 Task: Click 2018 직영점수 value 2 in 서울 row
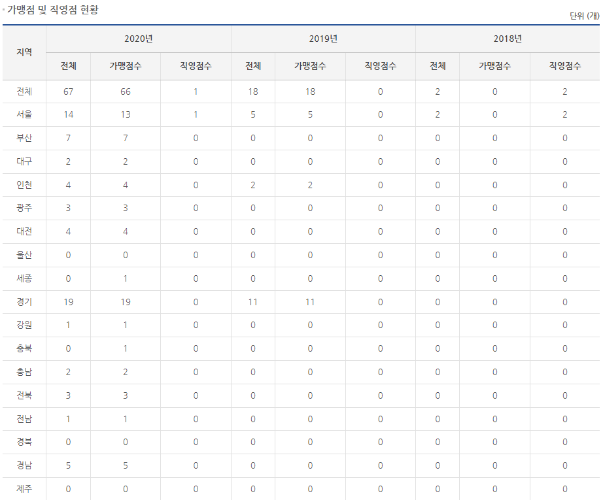[565, 114]
